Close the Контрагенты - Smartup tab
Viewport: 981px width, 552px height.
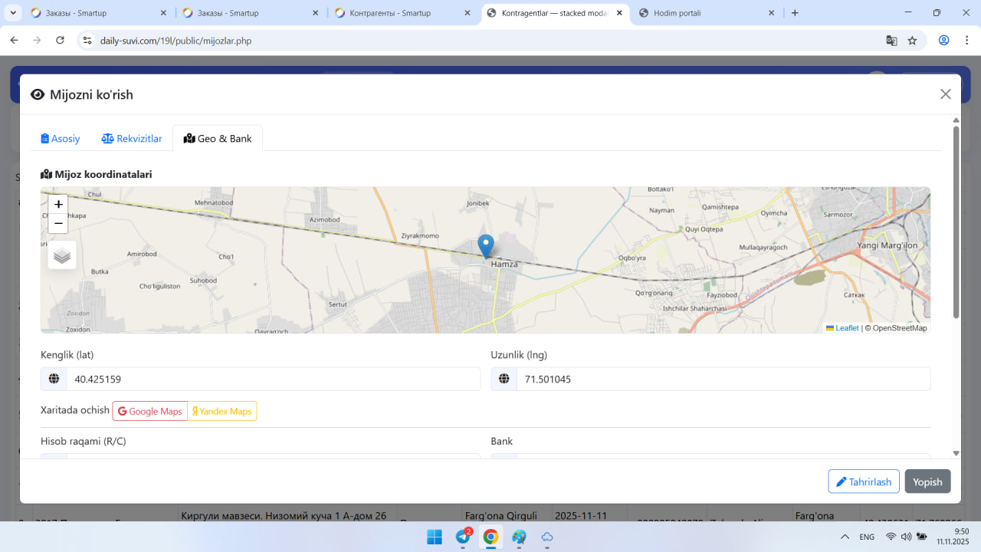468,13
